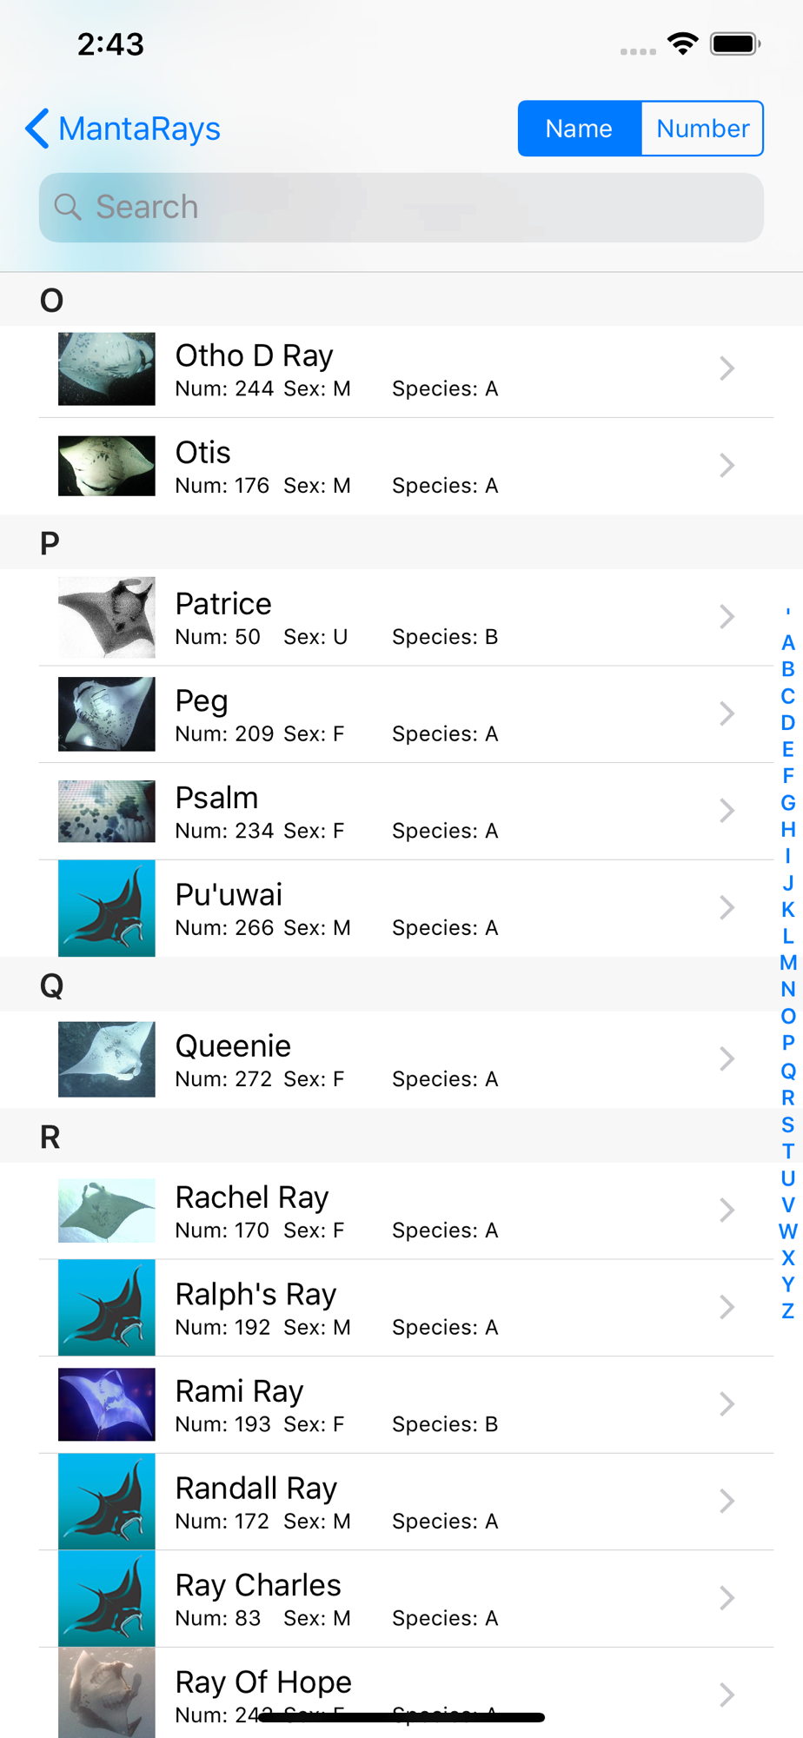803x1738 pixels.
Task: Tap the Search field
Action: 401,207
